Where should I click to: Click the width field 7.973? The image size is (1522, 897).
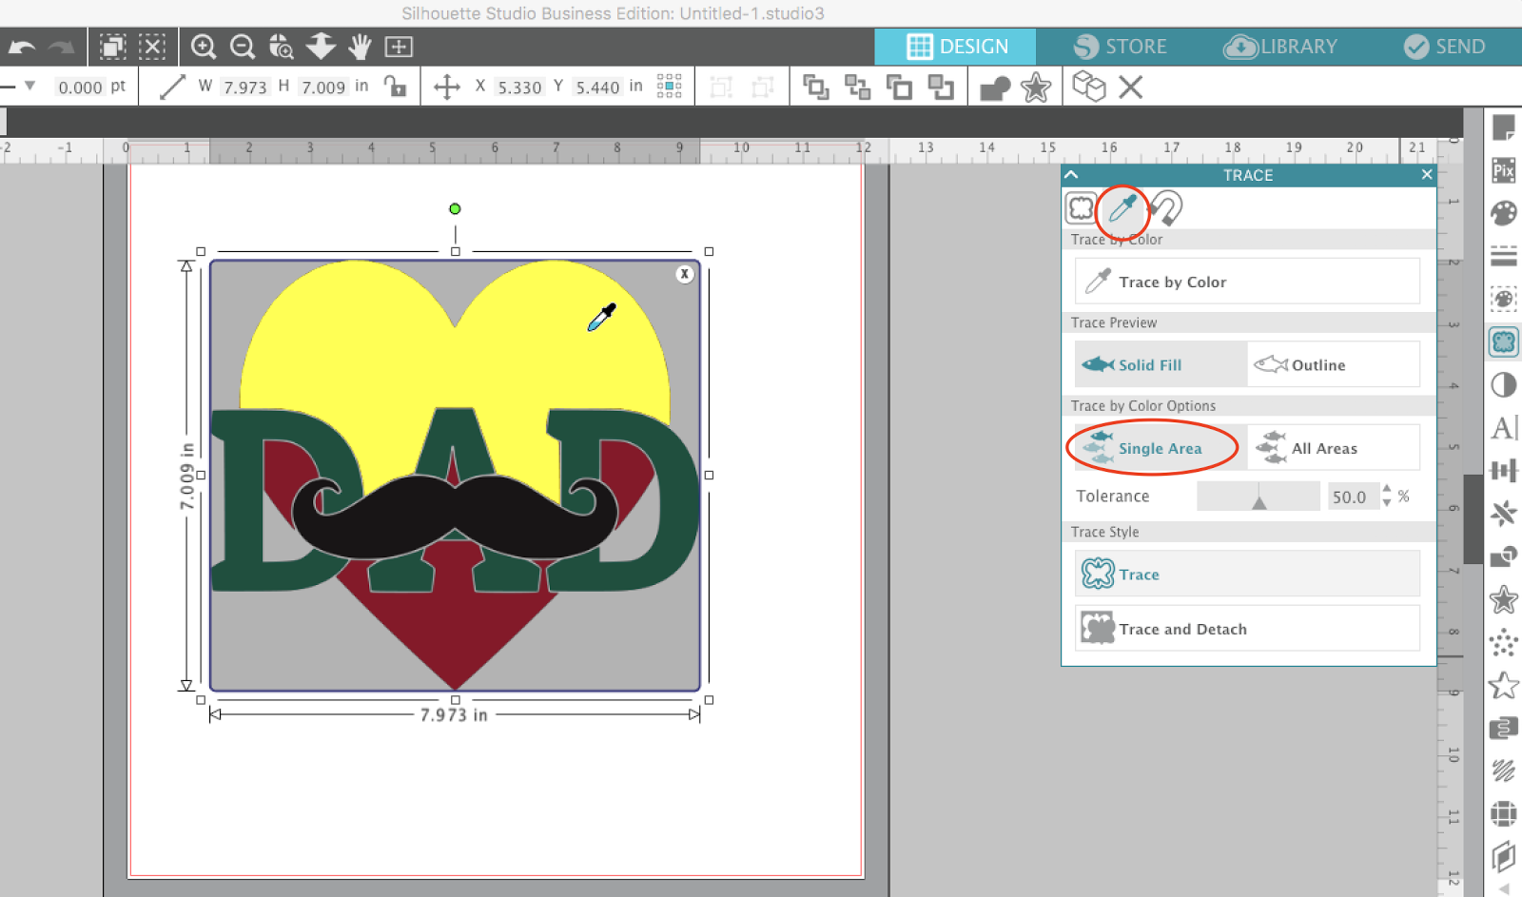pyautogui.click(x=244, y=88)
